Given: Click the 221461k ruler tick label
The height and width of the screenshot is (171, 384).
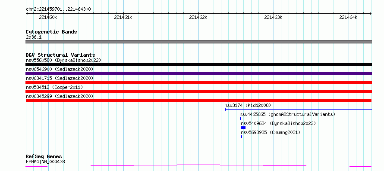Looking at the screenshot, I should point(123,17).
